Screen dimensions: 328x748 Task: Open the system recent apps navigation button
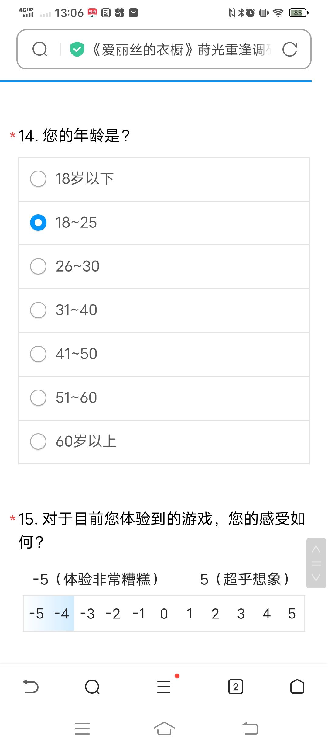point(82,729)
